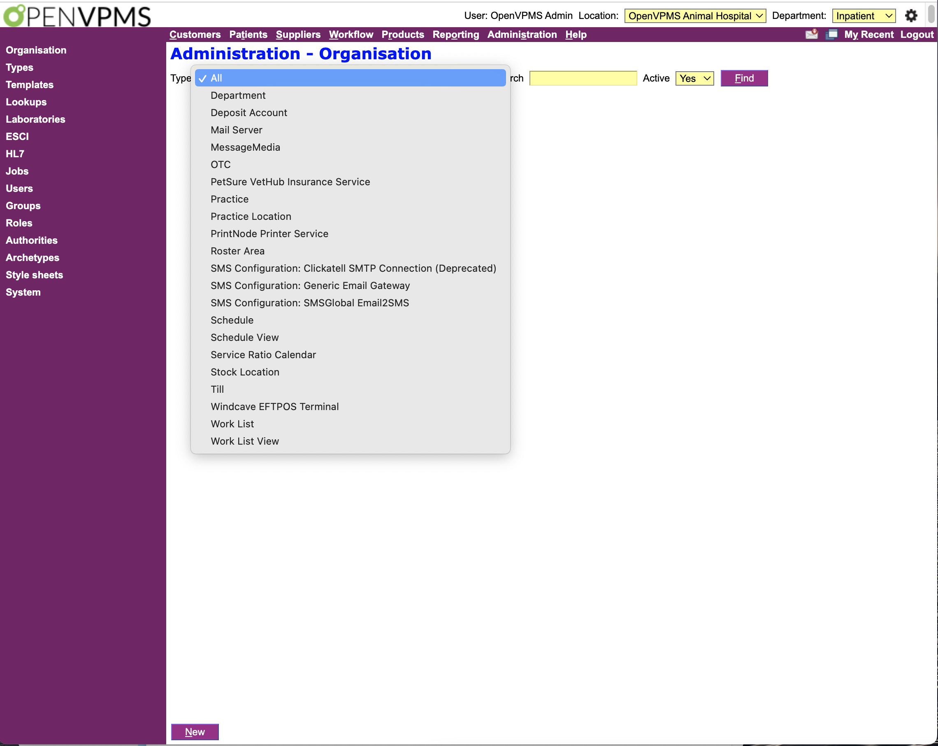The image size is (938, 746).
Task: Click the OpenVPMS logo
Action: pos(76,16)
